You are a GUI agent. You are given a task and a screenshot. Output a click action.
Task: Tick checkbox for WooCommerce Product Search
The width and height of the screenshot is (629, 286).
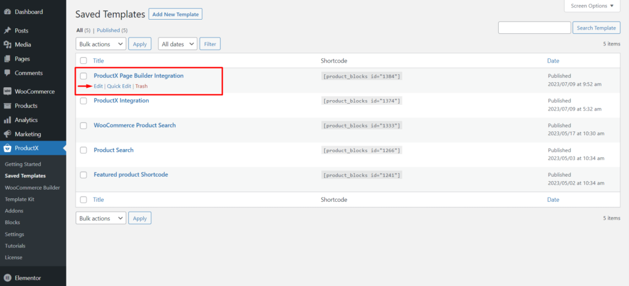84,126
